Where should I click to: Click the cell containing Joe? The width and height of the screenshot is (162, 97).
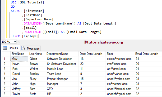click(19, 79)
